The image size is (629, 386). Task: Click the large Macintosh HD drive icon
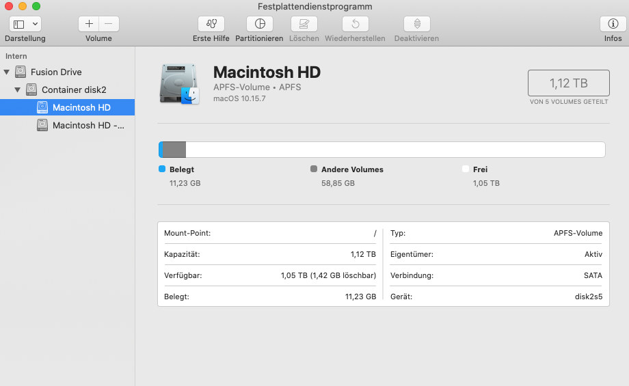179,84
